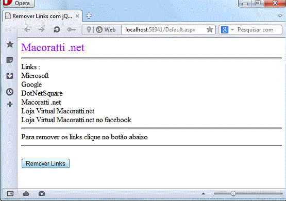The image size is (286, 201).
Task: Minimize the Opera window
Action: (x=245, y=3)
